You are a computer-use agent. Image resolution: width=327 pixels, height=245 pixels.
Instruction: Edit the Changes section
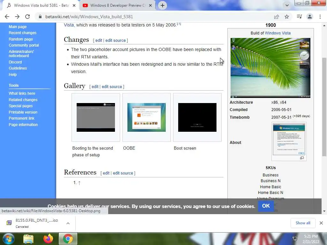(99, 41)
